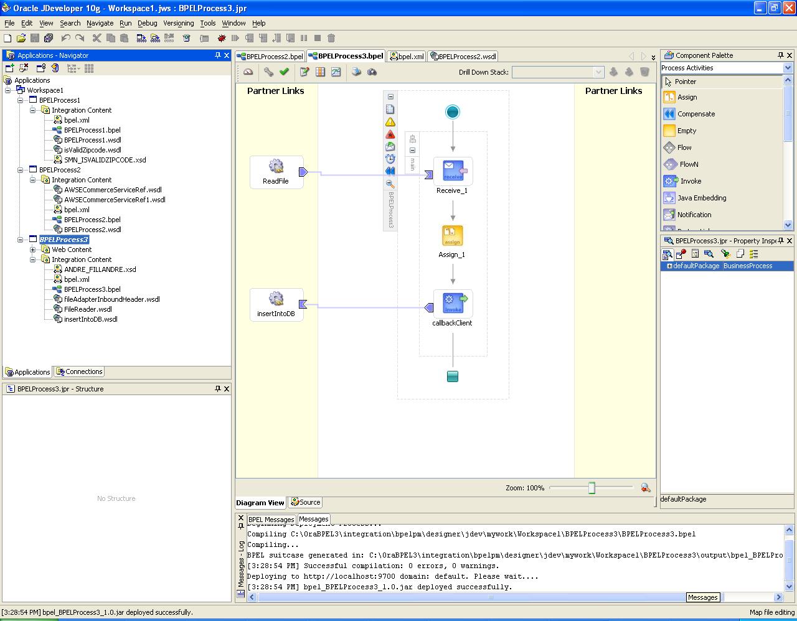Screen dimensions: 797x621
Task: Click the Receive_1 activity node
Action: (453, 171)
